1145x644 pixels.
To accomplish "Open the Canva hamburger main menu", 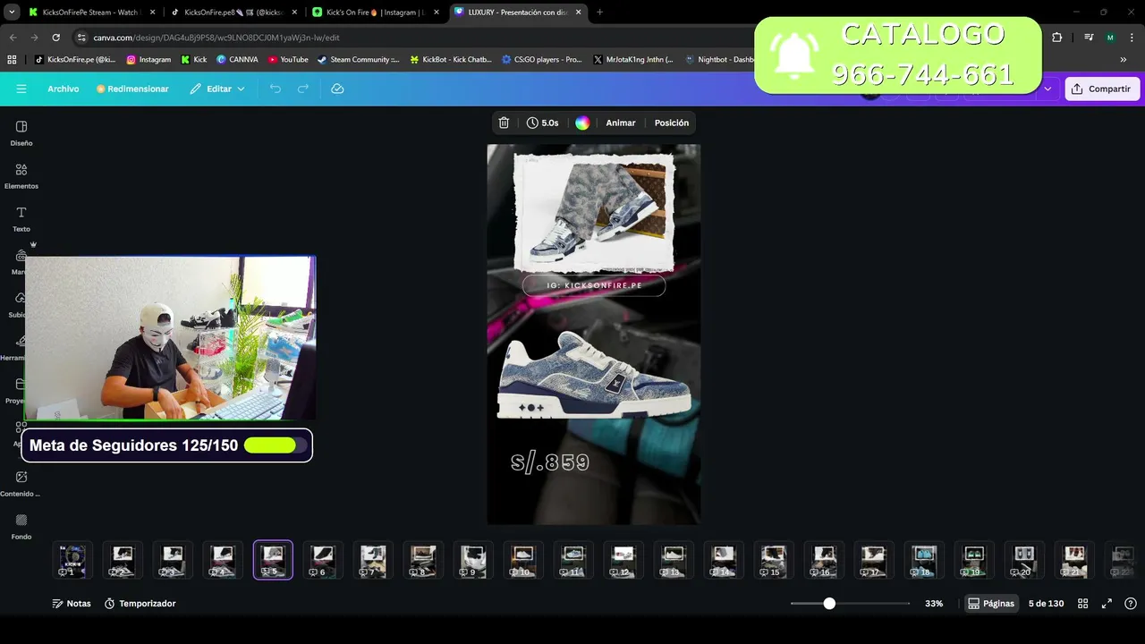I will [x=21, y=89].
